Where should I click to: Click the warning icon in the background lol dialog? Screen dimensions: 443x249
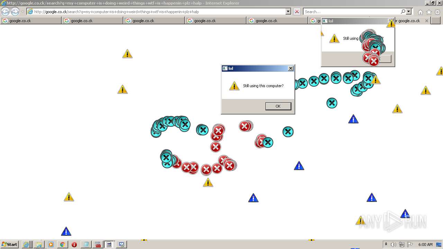coord(334,38)
